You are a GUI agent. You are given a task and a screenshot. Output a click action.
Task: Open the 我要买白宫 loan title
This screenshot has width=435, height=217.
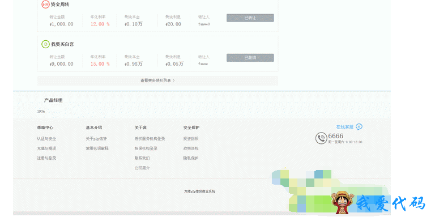tap(62, 44)
